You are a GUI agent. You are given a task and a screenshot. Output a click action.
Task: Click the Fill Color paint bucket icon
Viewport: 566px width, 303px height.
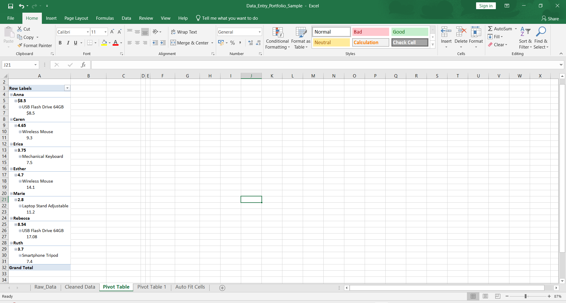point(104,43)
